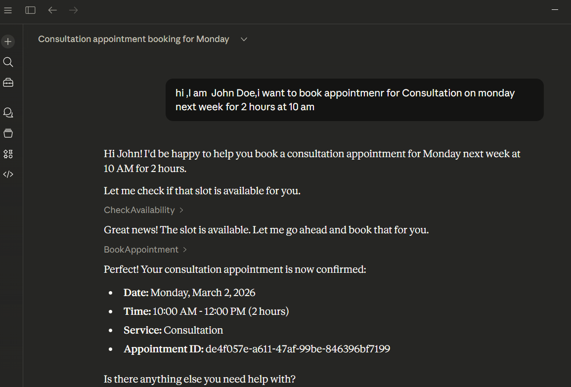The width and height of the screenshot is (571, 387).
Task: Expand the CheckAvailability tool call
Action: [x=143, y=210]
